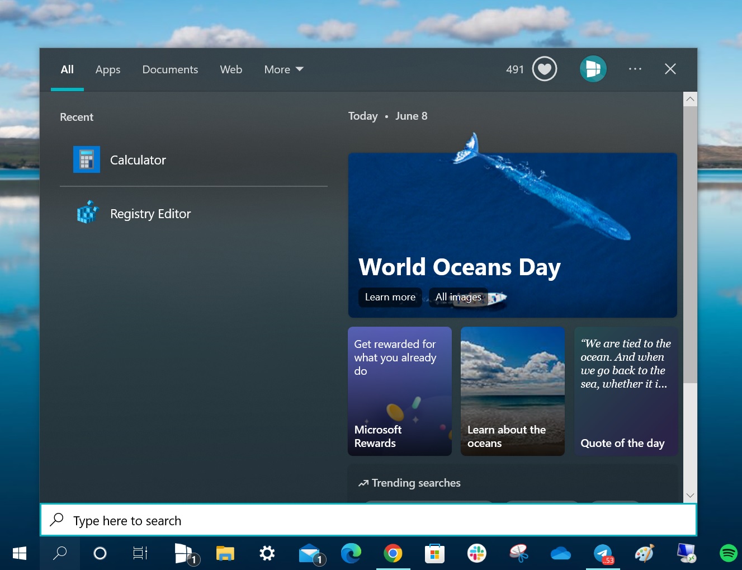Switch to the Documents tab
742x570 pixels.
tap(170, 69)
